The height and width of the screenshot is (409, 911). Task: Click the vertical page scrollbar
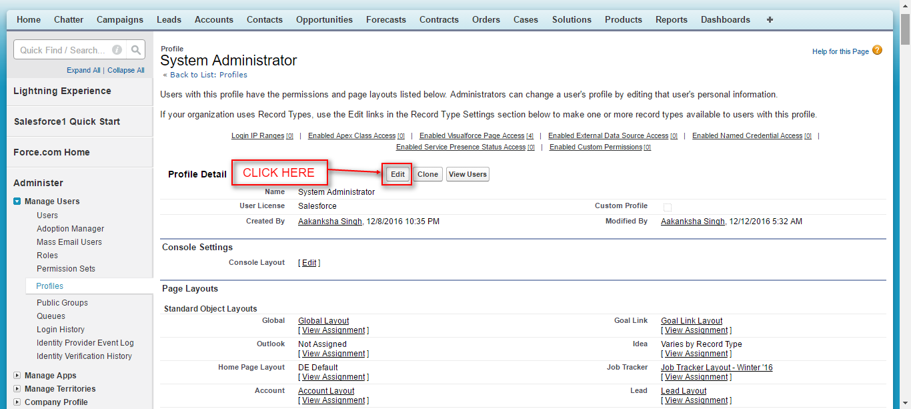point(905,200)
